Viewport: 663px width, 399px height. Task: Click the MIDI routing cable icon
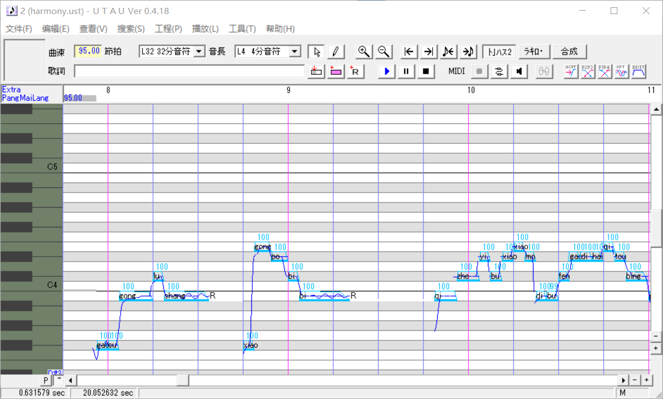[499, 71]
